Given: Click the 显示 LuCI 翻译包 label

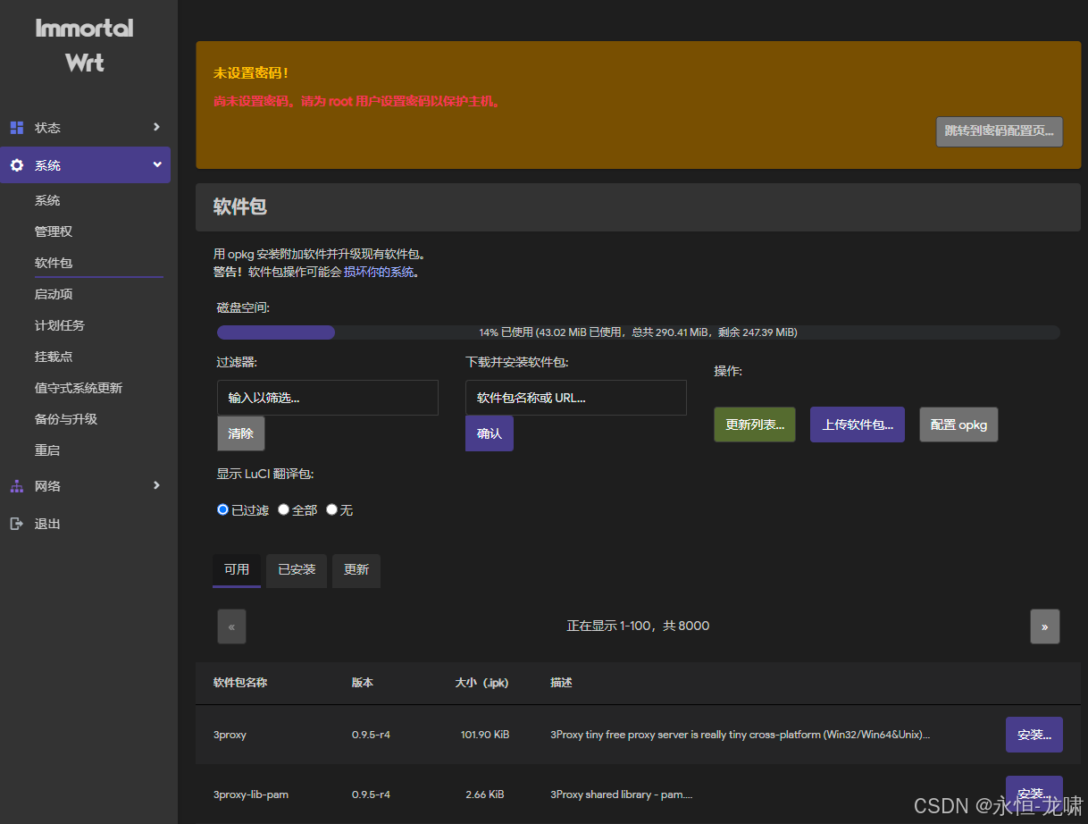Looking at the screenshot, I should coord(265,474).
